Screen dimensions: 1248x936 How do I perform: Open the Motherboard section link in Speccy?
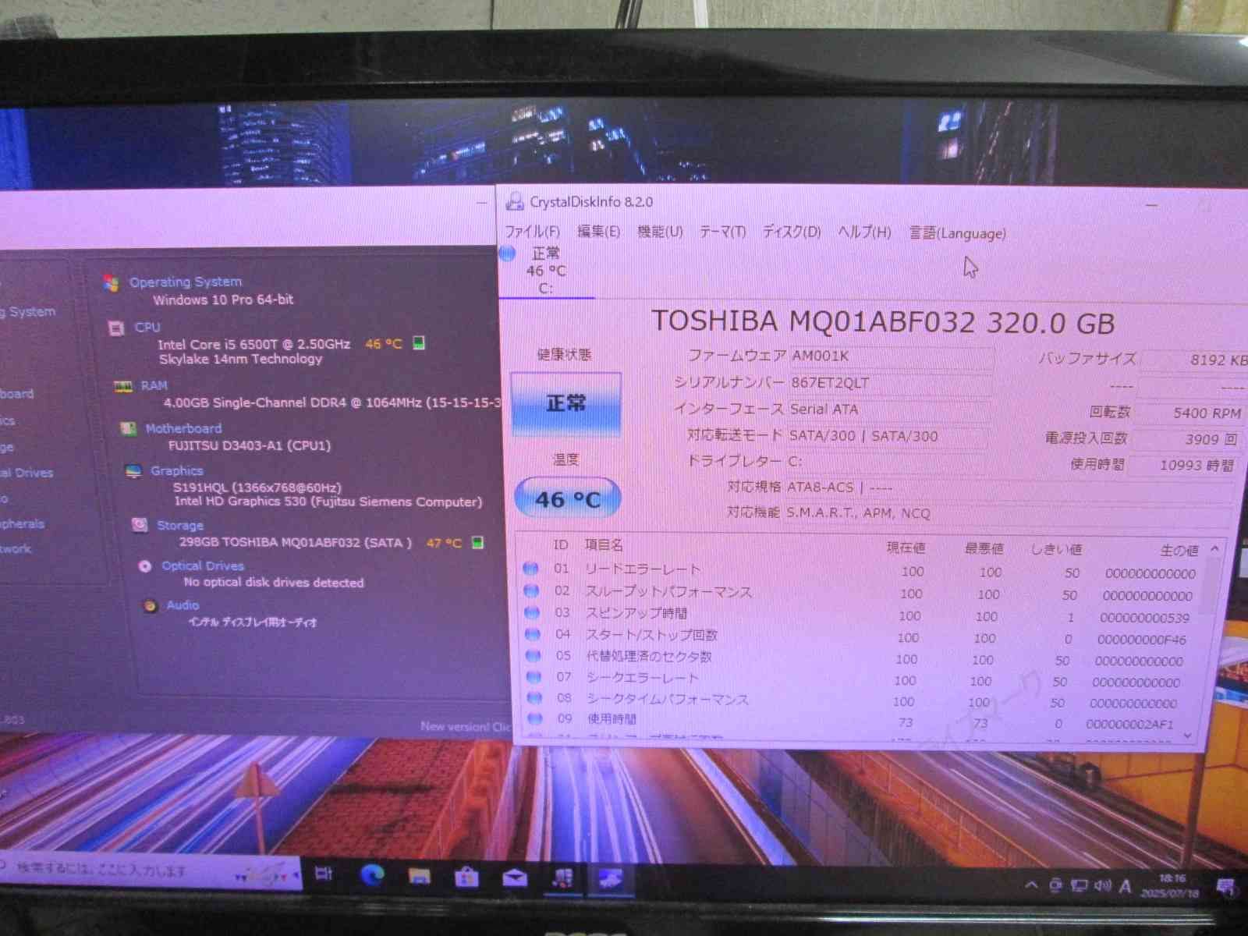click(x=183, y=428)
